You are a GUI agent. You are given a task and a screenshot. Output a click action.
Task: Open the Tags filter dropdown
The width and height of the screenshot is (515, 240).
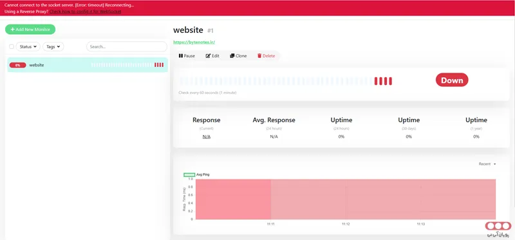coord(53,46)
